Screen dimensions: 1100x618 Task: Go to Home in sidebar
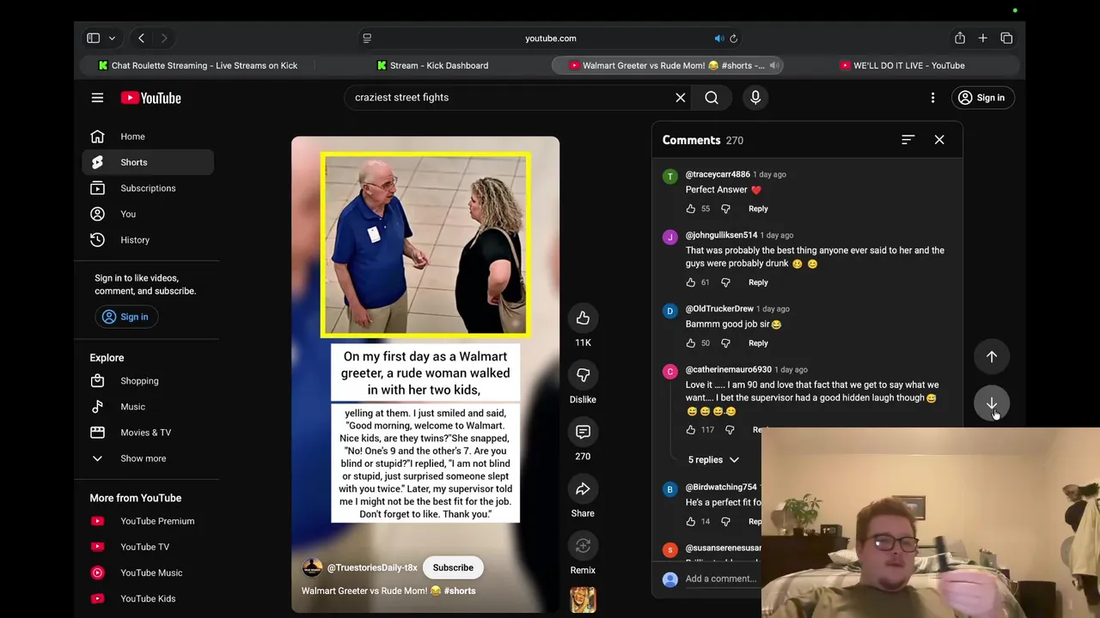148,136
